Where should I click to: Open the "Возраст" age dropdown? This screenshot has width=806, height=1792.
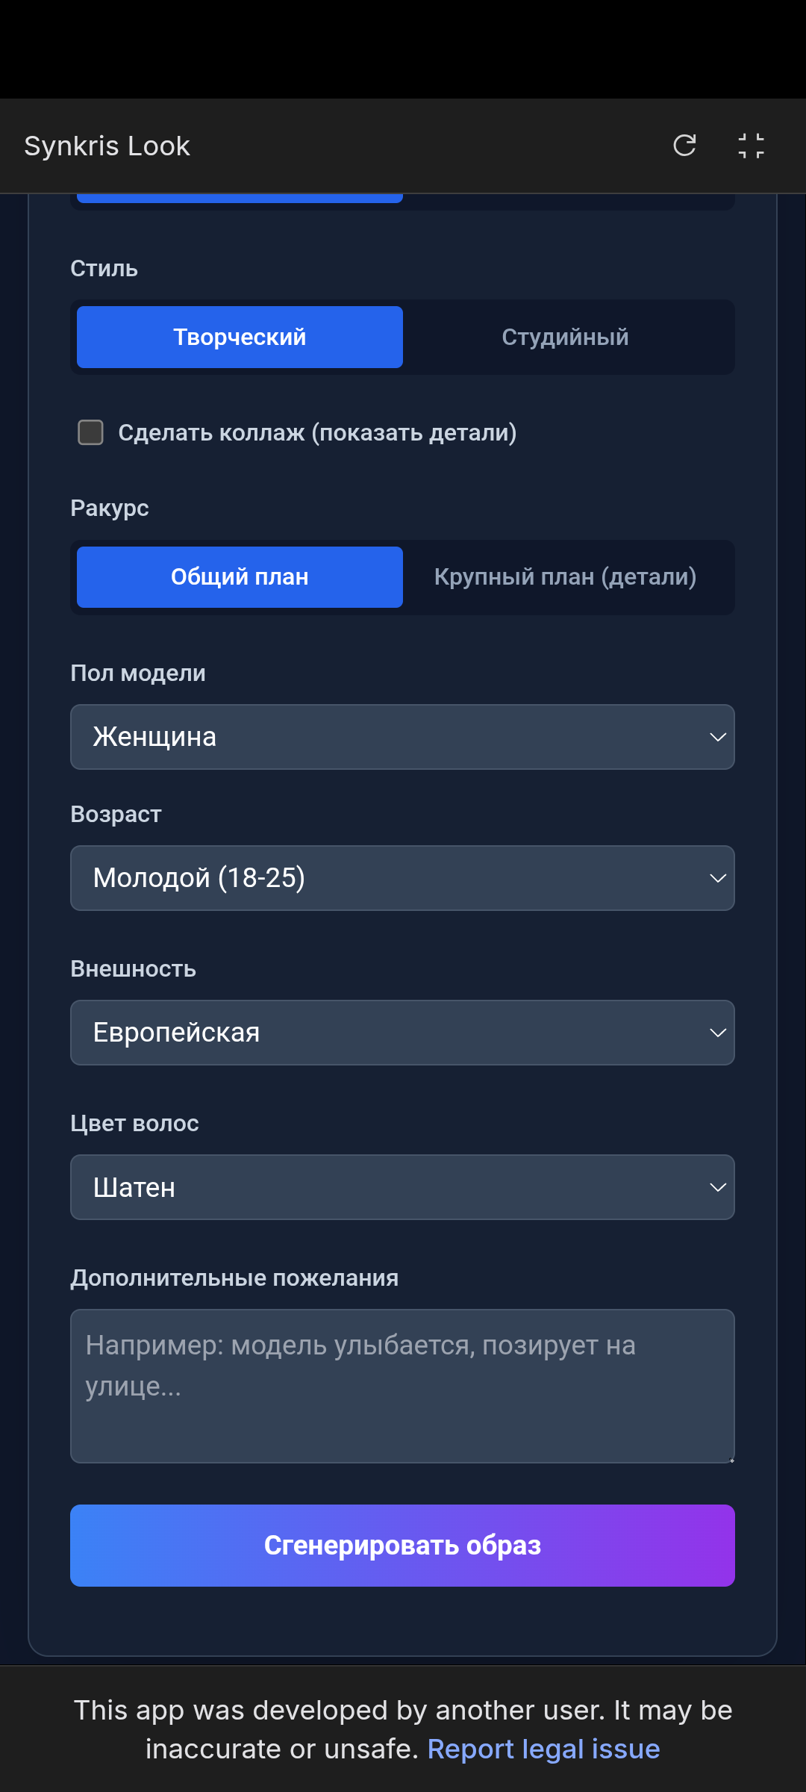click(403, 878)
